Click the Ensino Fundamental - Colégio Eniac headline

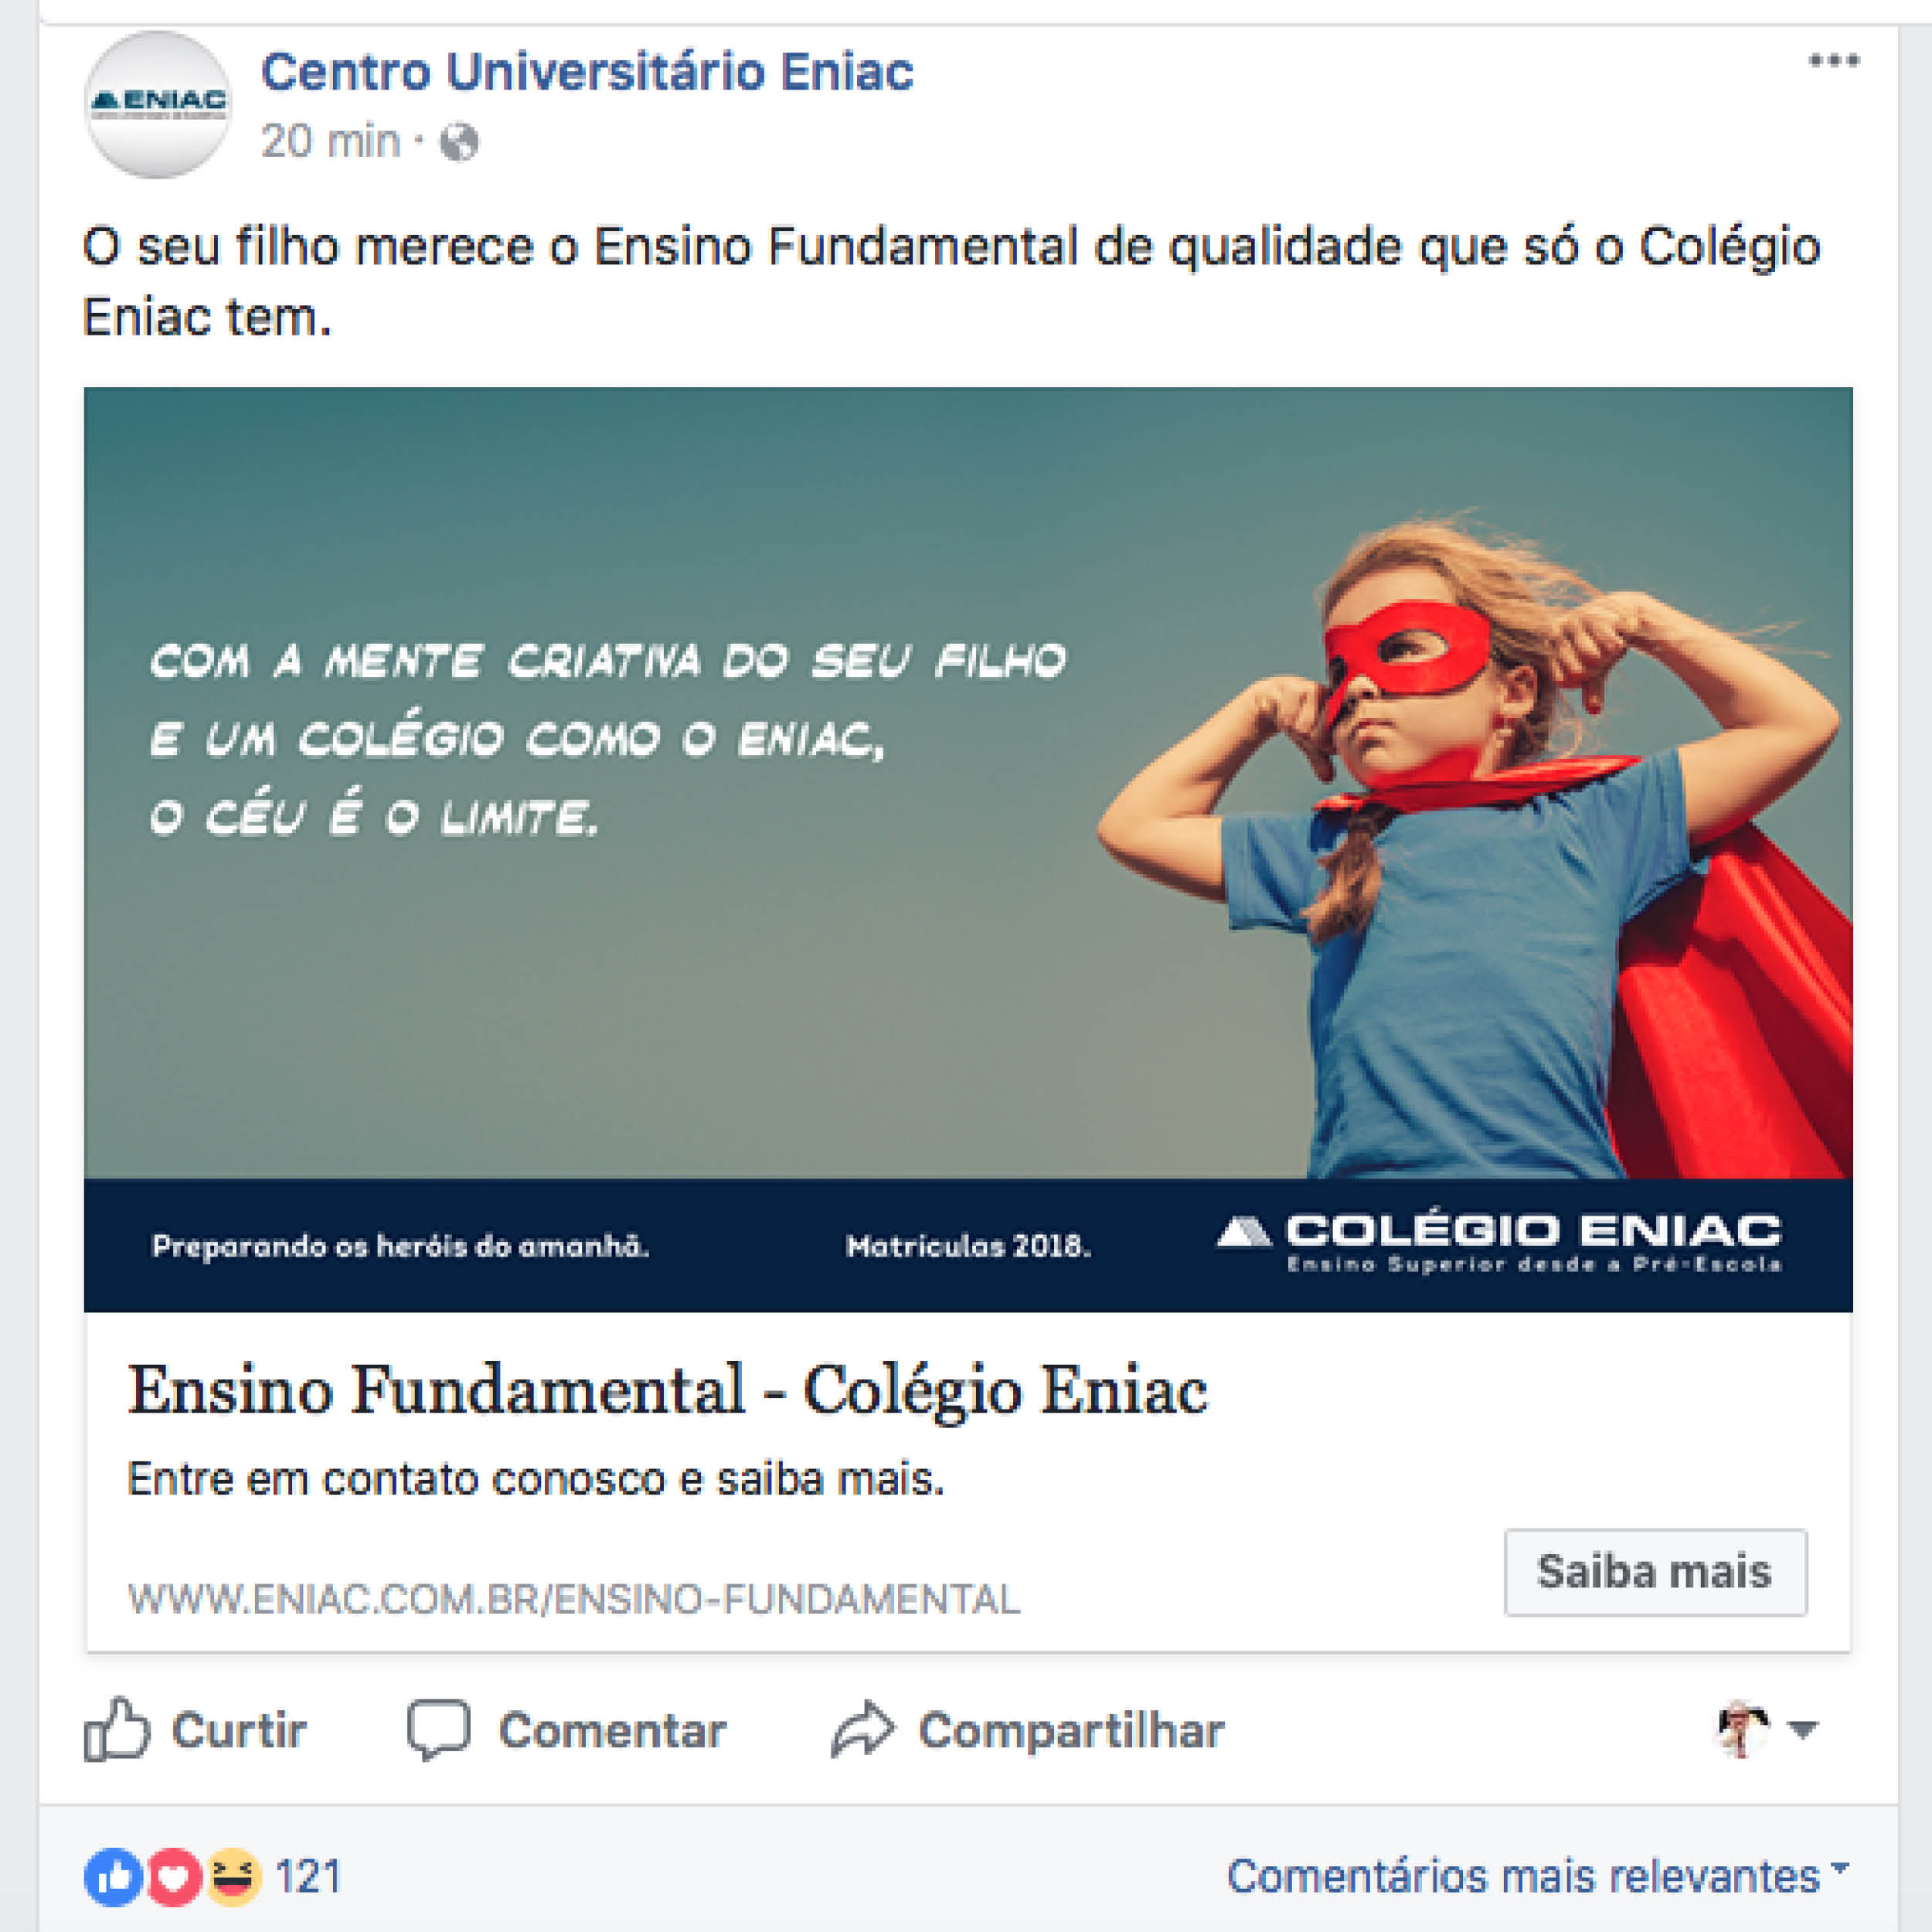[668, 1391]
